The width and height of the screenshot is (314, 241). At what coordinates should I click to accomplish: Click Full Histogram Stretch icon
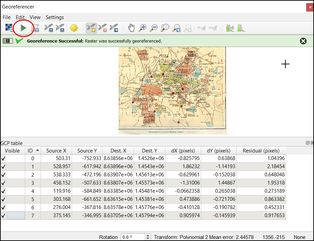click(230, 28)
